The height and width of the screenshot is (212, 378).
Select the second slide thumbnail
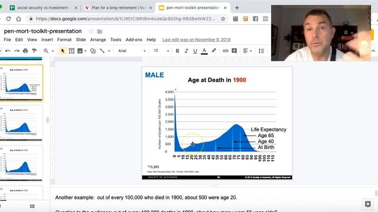21,123
